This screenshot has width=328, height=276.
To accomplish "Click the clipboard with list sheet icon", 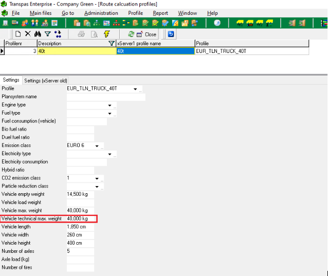I will point(77,23).
